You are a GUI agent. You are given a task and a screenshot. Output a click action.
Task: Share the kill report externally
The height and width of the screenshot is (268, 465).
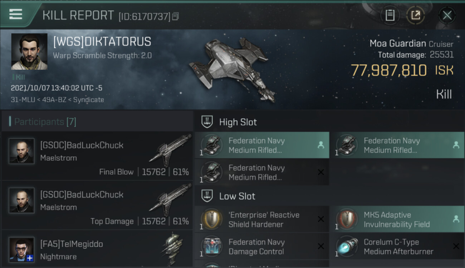click(x=415, y=15)
